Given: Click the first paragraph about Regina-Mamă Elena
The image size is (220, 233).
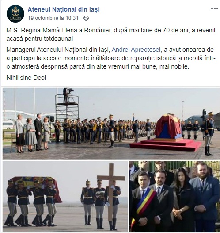Looking at the screenshot, I should coord(111,35).
